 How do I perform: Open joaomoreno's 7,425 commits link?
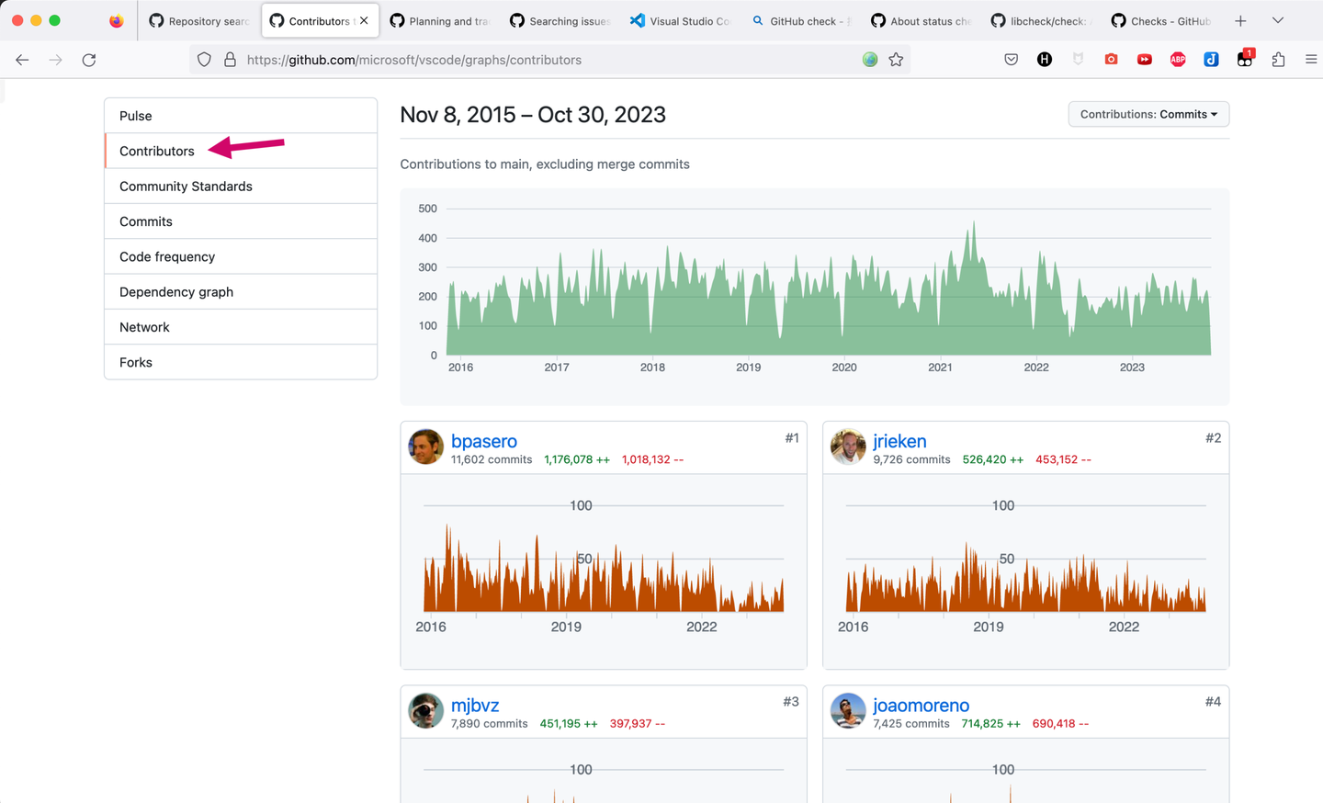[x=911, y=724]
